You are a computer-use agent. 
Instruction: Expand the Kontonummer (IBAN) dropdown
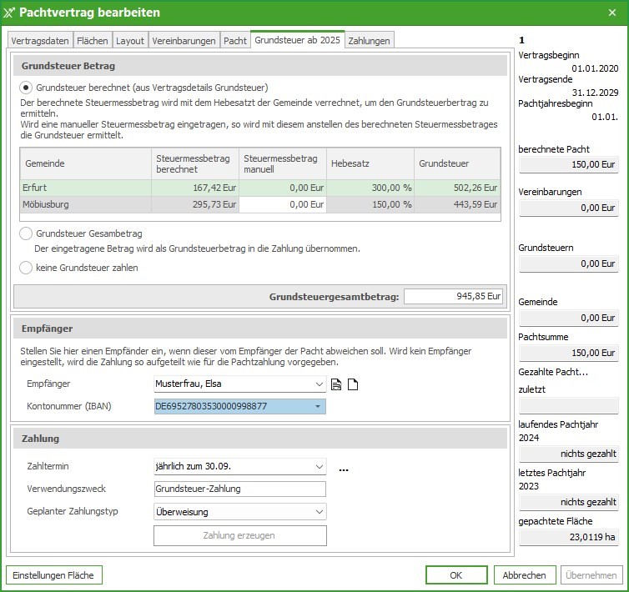pyautogui.click(x=317, y=407)
